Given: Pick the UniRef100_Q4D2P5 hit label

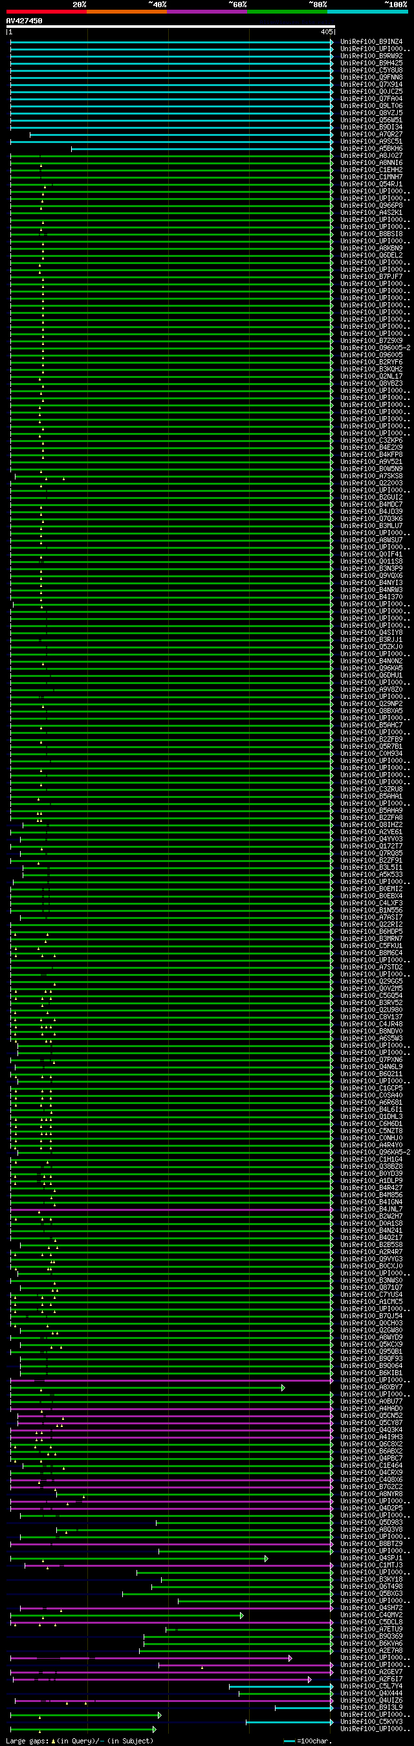Looking at the screenshot, I should 371,1508.
